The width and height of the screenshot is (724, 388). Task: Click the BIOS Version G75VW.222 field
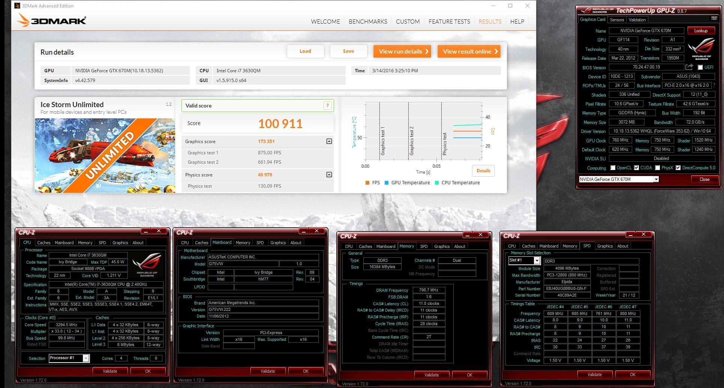[263, 310]
